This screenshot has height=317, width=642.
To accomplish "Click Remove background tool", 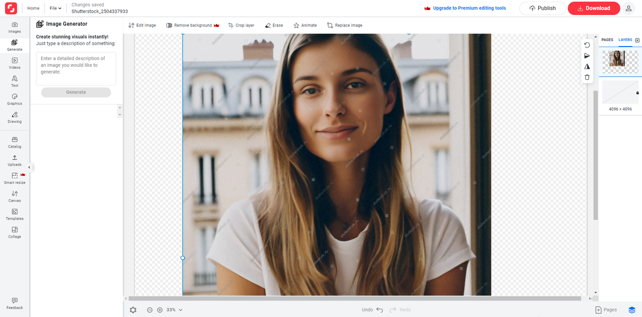I will tap(193, 26).
